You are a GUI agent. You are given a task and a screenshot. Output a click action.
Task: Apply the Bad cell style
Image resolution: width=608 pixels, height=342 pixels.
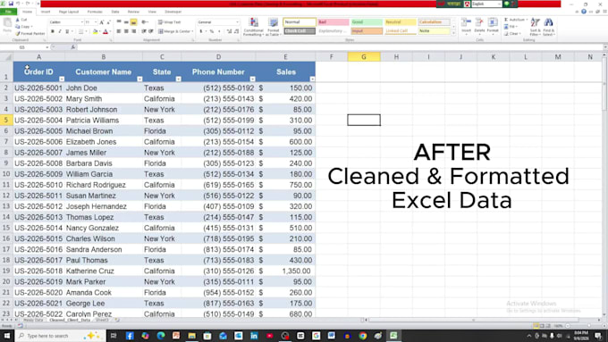pos(333,22)
